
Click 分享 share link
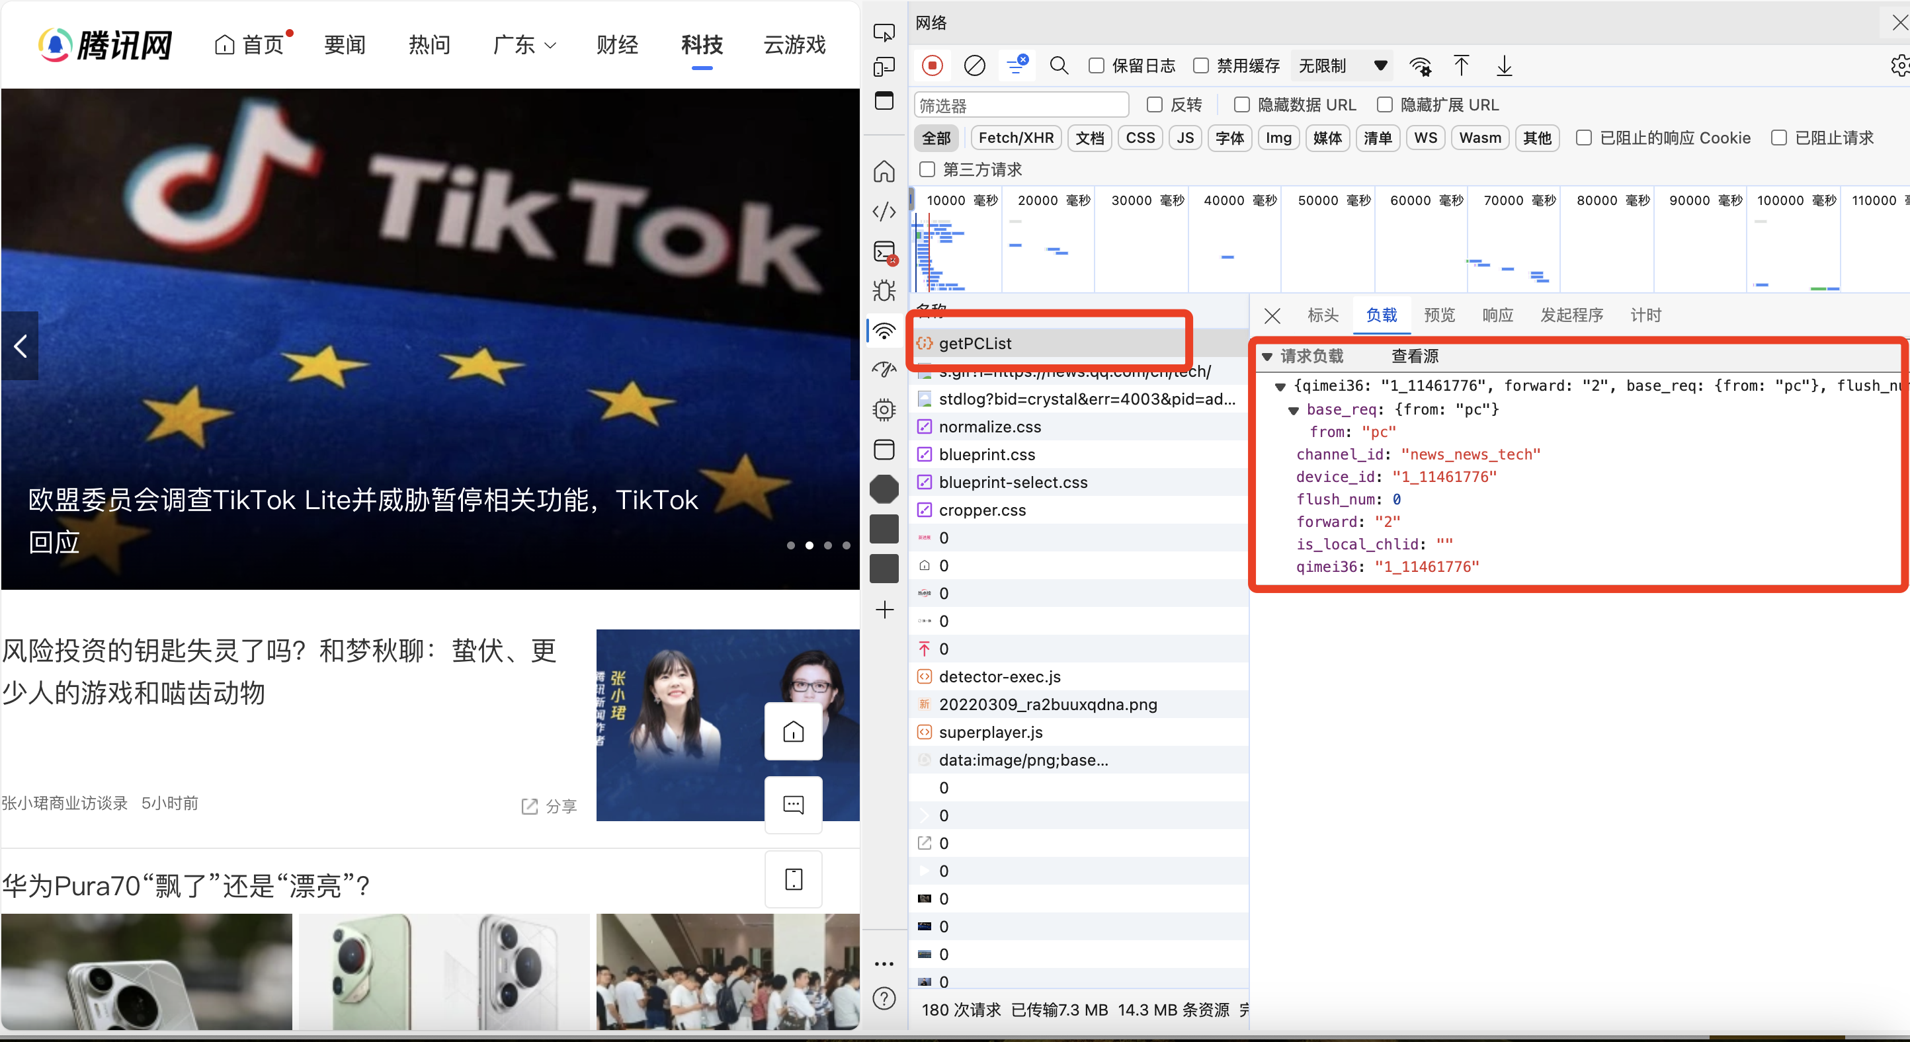click(549, 807)
